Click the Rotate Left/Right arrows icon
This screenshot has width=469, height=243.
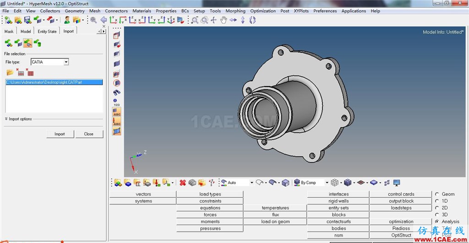(x=233, y=20)
